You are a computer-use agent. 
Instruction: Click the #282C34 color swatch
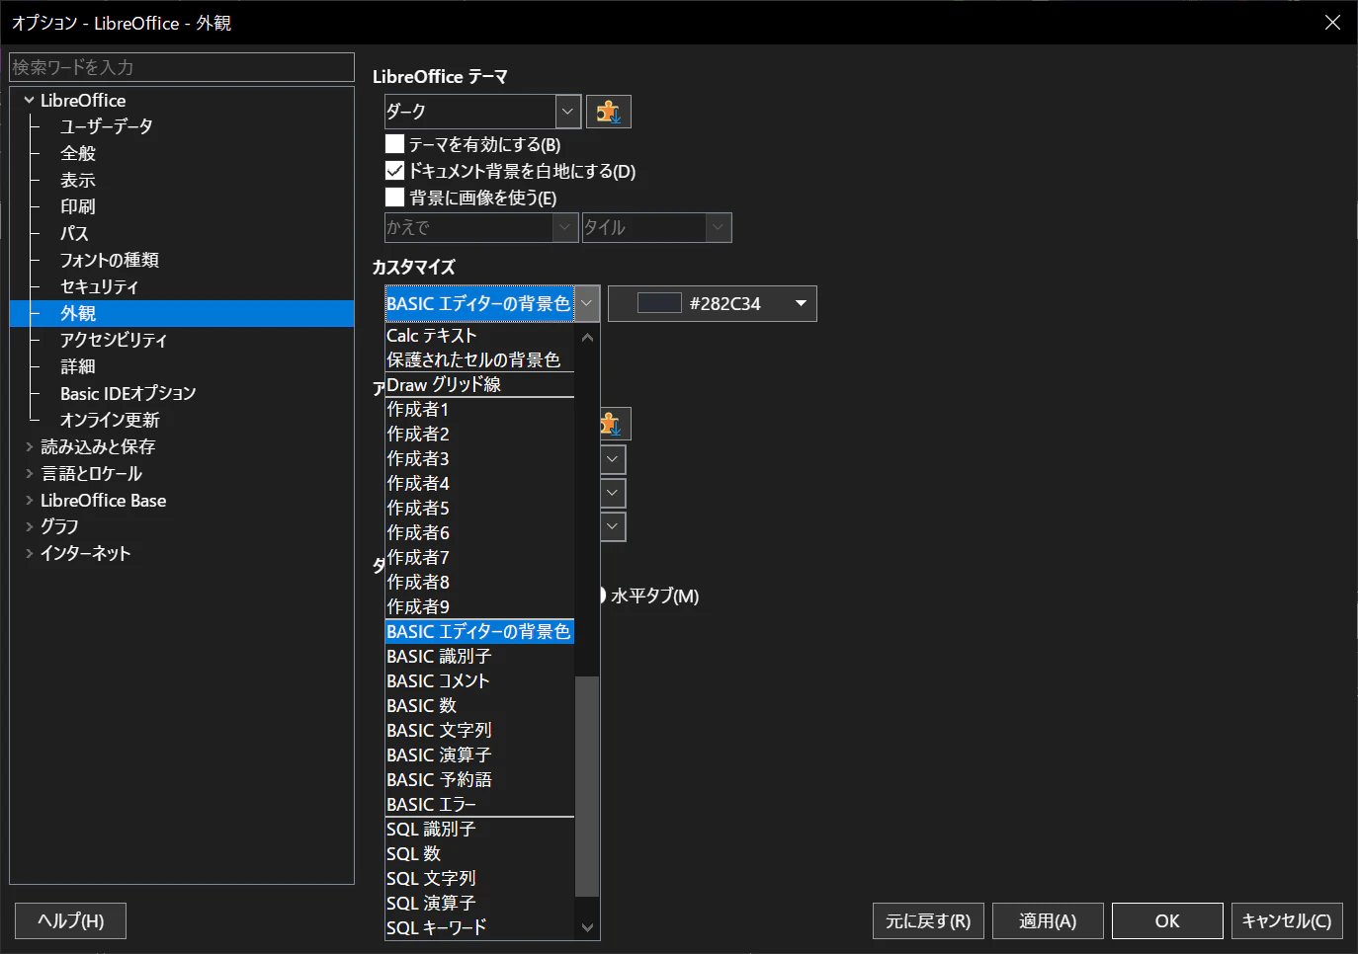click(659, 303)
